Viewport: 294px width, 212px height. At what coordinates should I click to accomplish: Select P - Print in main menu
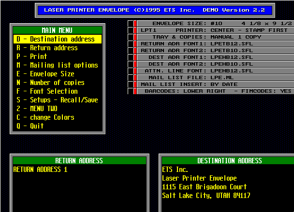(x=58, y=57)
